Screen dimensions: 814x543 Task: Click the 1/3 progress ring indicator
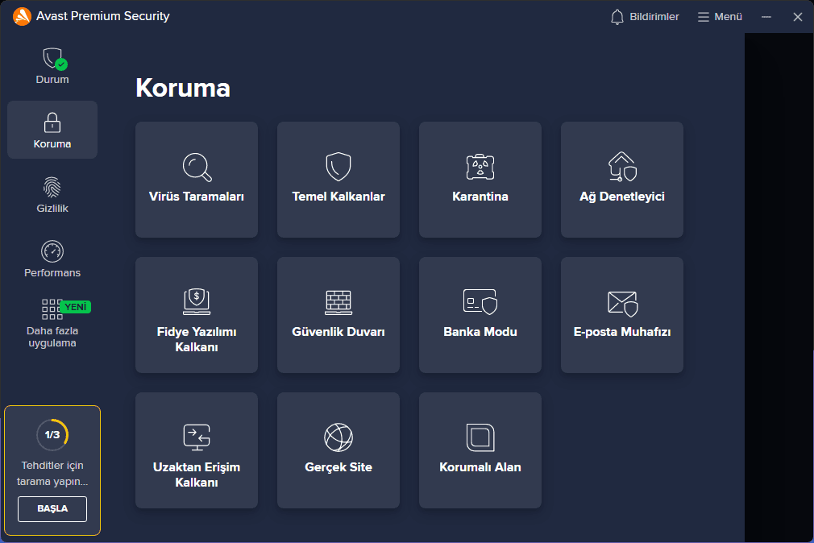tap(52, 435)
